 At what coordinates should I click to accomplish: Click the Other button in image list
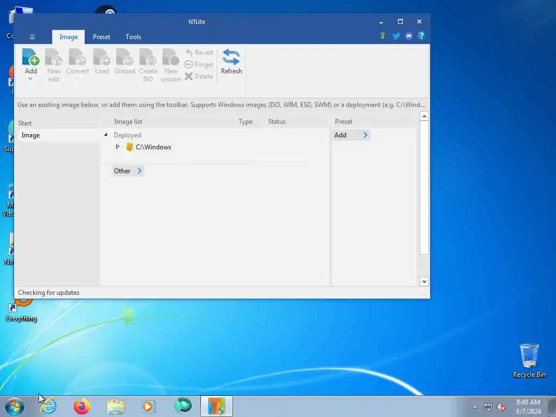[x=128, y=171]
